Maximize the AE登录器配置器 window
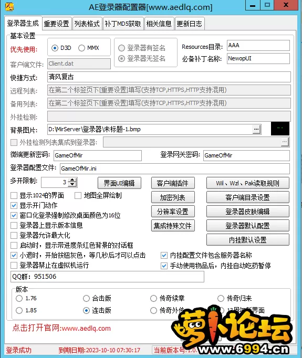Image resolution: width=302 pixels, height=358 pixels. coord(267,5)
